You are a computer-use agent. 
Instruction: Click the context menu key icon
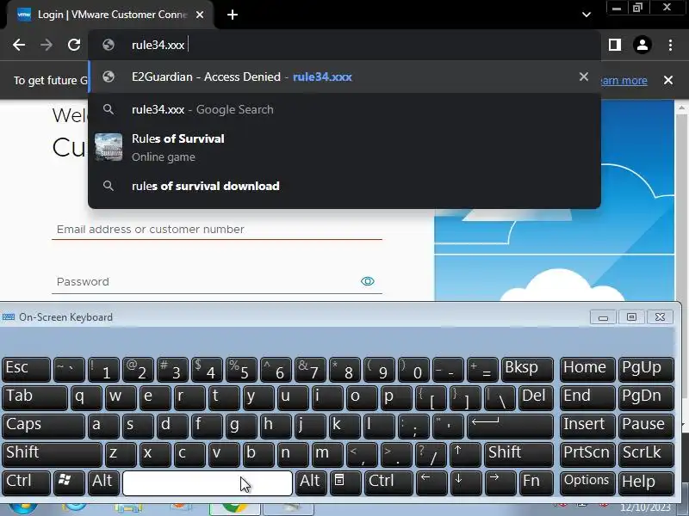coord(345,482)
